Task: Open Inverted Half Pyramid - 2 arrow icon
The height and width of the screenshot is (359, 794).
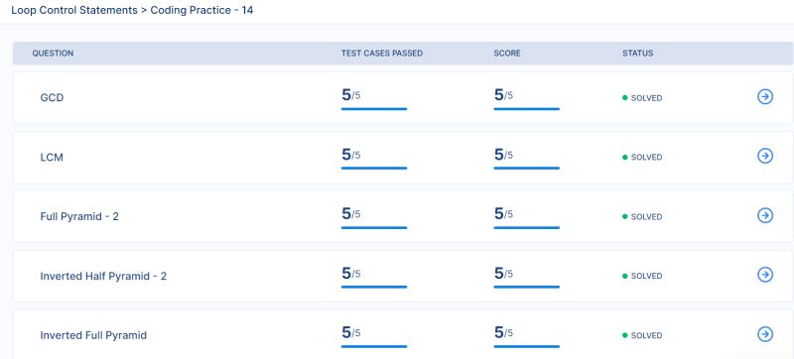Action: pos(765,275)
